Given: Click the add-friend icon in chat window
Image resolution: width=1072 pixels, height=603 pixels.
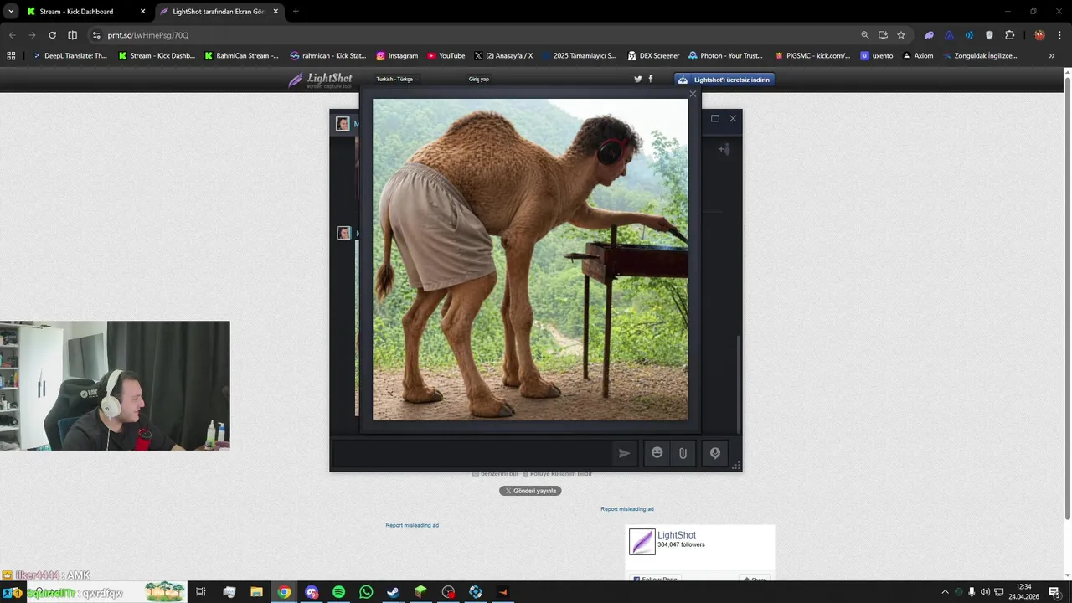Looking at the screenshot, I should click(724, 150).
